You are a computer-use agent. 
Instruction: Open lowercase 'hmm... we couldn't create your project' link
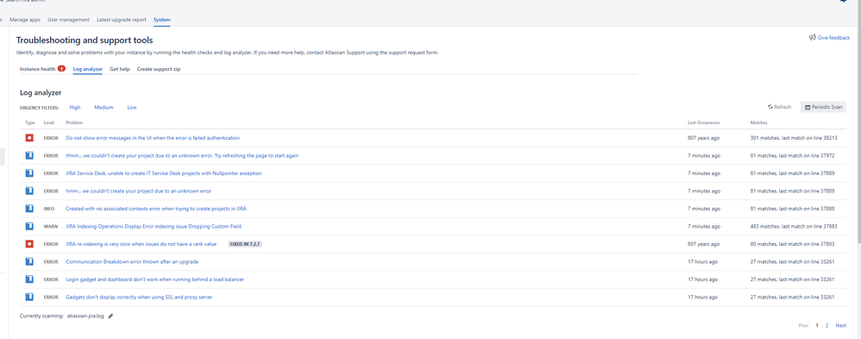(138, 191)
